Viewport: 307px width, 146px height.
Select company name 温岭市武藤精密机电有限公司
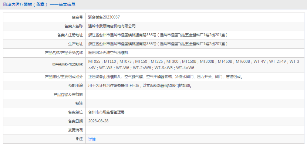click(112, 26)
